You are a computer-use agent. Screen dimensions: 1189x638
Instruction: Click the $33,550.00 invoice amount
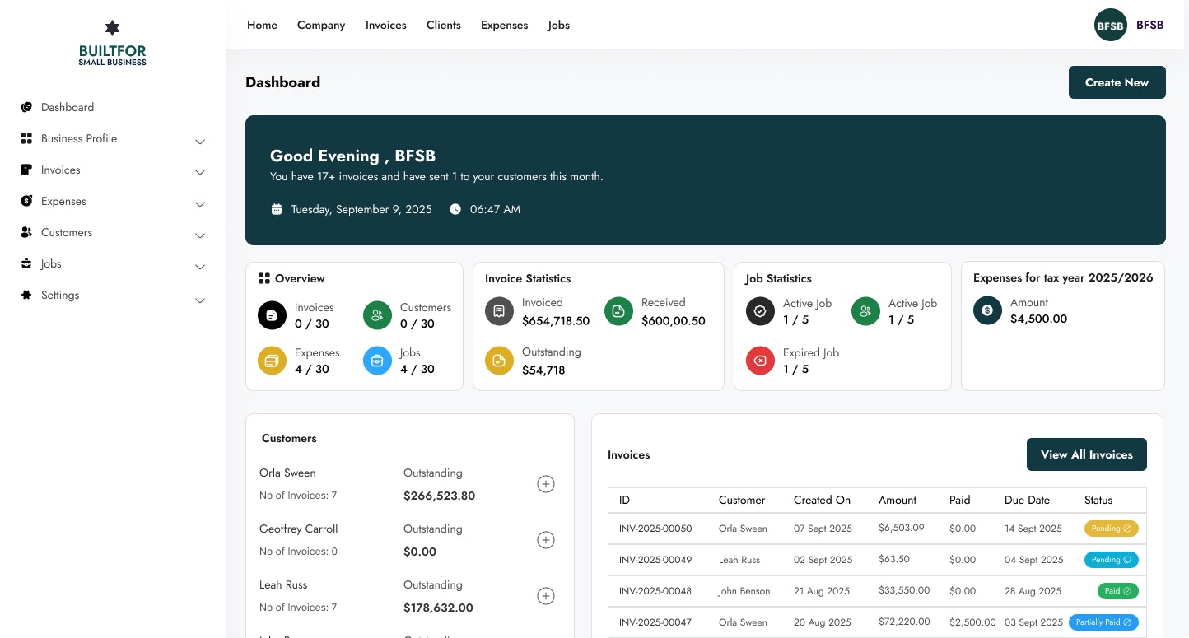point(904,590)
